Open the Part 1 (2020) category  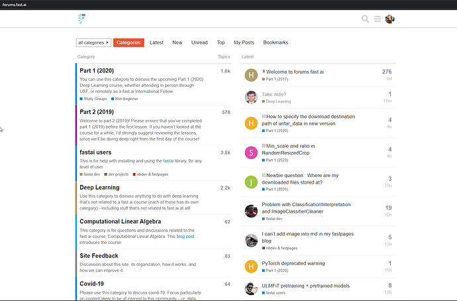(x=97, y=70)
